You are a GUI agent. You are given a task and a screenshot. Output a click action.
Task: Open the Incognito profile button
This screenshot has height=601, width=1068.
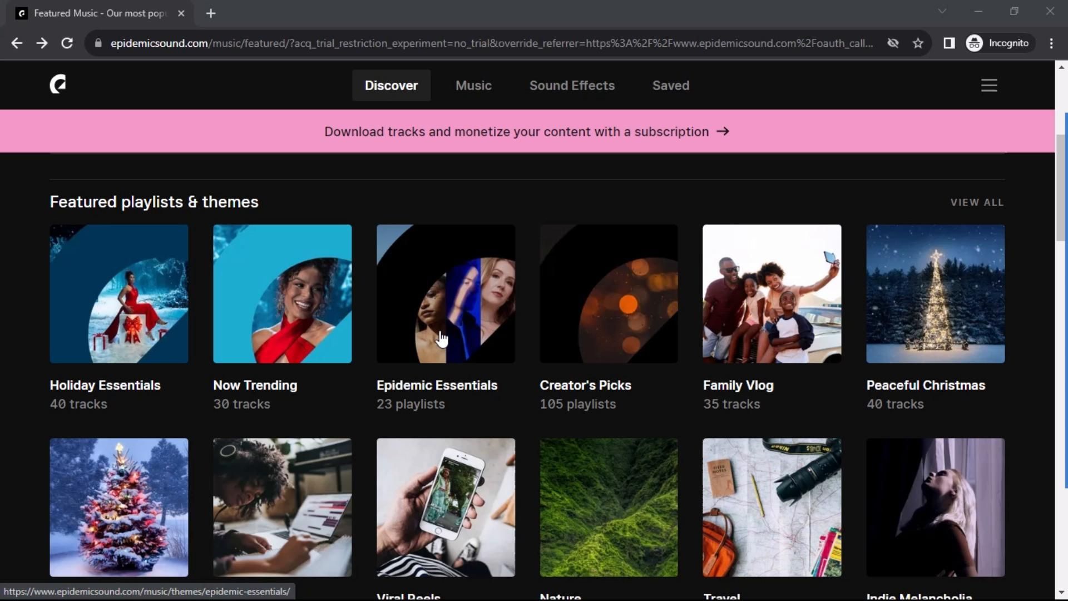(999, 43)
